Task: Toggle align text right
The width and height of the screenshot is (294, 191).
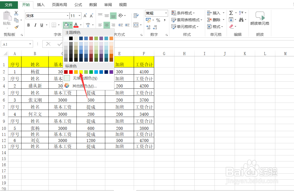Action: [x=113, y=25]
